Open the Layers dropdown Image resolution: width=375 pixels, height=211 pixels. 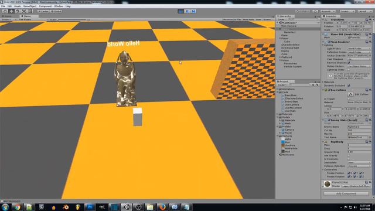[347, 11]
